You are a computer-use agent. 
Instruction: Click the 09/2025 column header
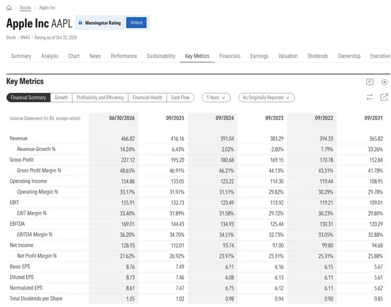(175, 118)
